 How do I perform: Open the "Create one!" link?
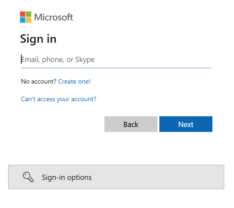tap(74, 81)
